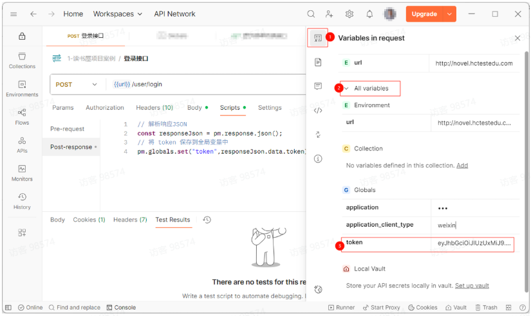Click the application variable hidden value
The image size is (531, 316).
[x=443, y=208]
